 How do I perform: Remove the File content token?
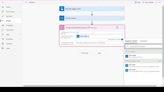click(88, 36)
